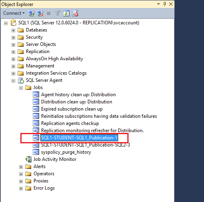Select the Jobs folder label
Image resolution: width=204 pixels, height=202 pixels.
click(38, 87)
